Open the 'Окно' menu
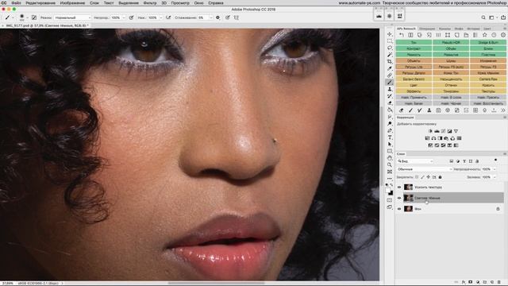 click(198, 3)
